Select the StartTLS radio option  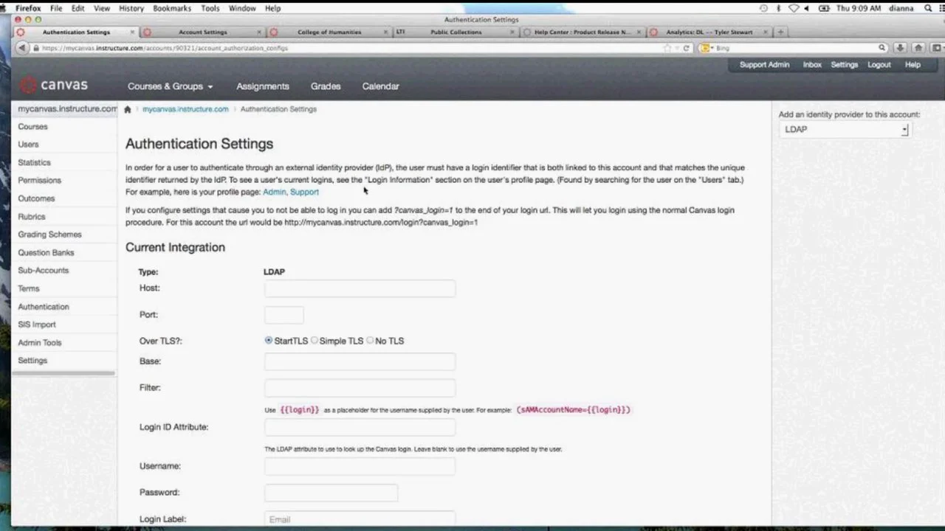[x=269, y=341]
